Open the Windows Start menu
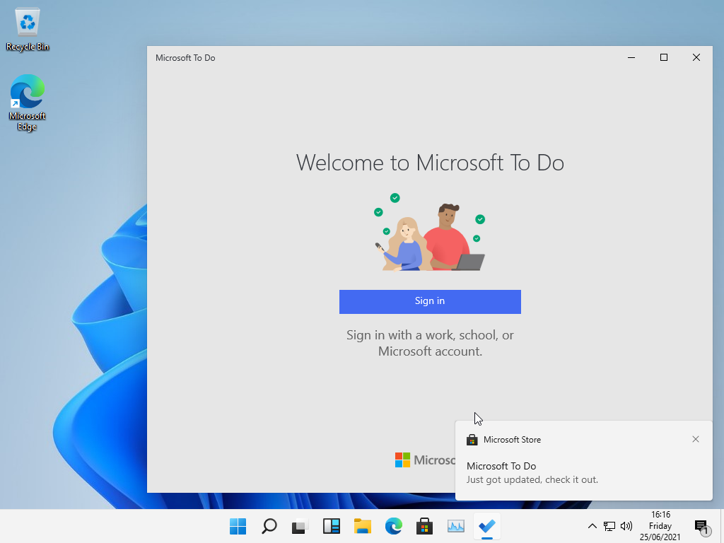724x543 pixels. 238,526
